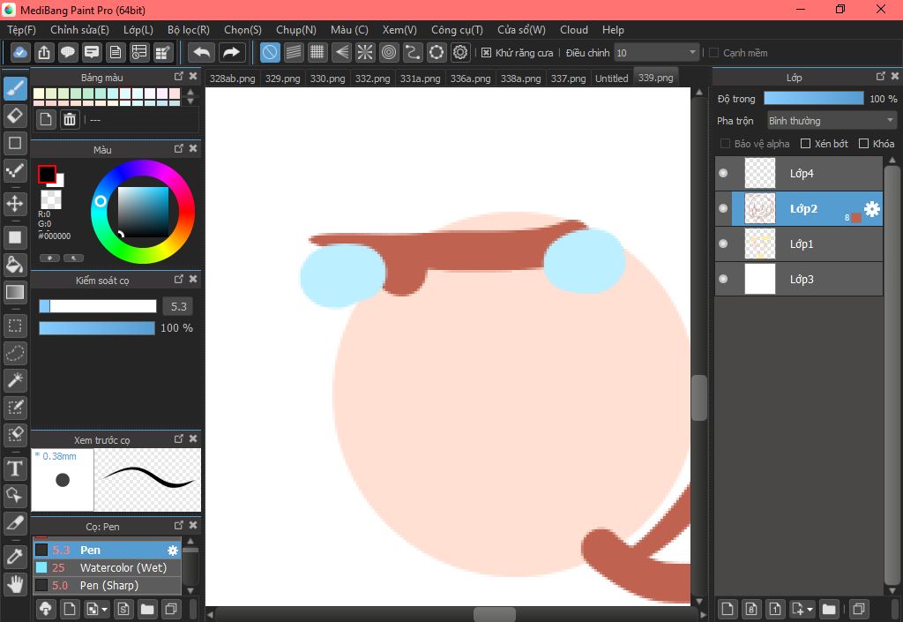
Task: Select the Text tool
Action: 15,468
